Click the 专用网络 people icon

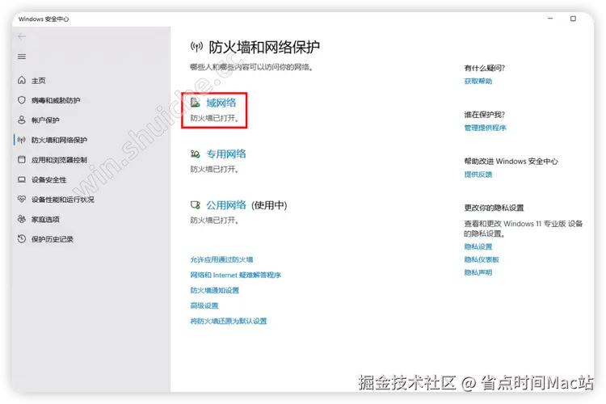tap(196, 154)
